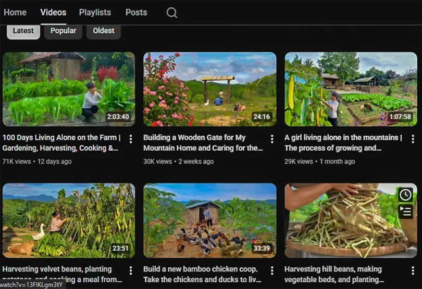Open more actions for bamboo chicken coop video

click(x=271, y=270)
